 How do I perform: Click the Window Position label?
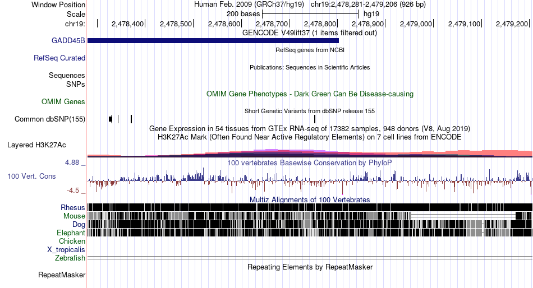(x=58, y=4)
